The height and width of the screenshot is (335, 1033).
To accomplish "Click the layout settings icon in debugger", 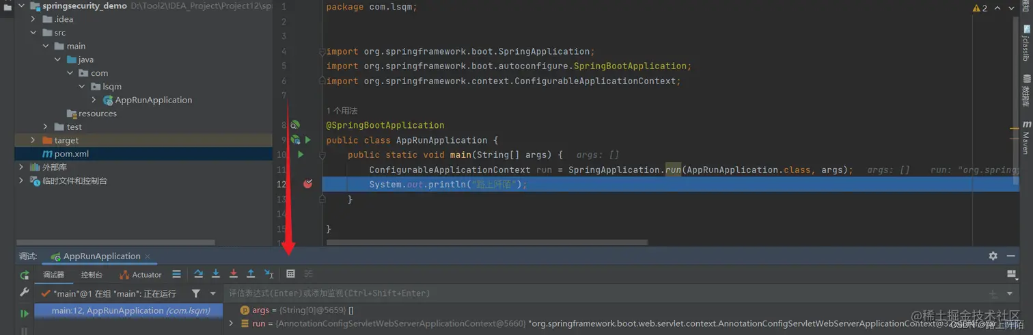I will [1012, 274].
